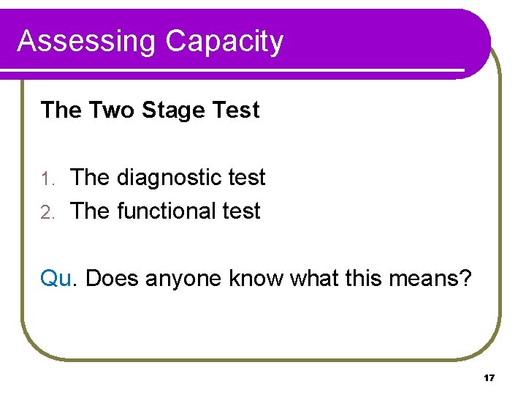The image size is (526, 395).
Task: Click the blue "Qu." label
Action: [59, 279]
